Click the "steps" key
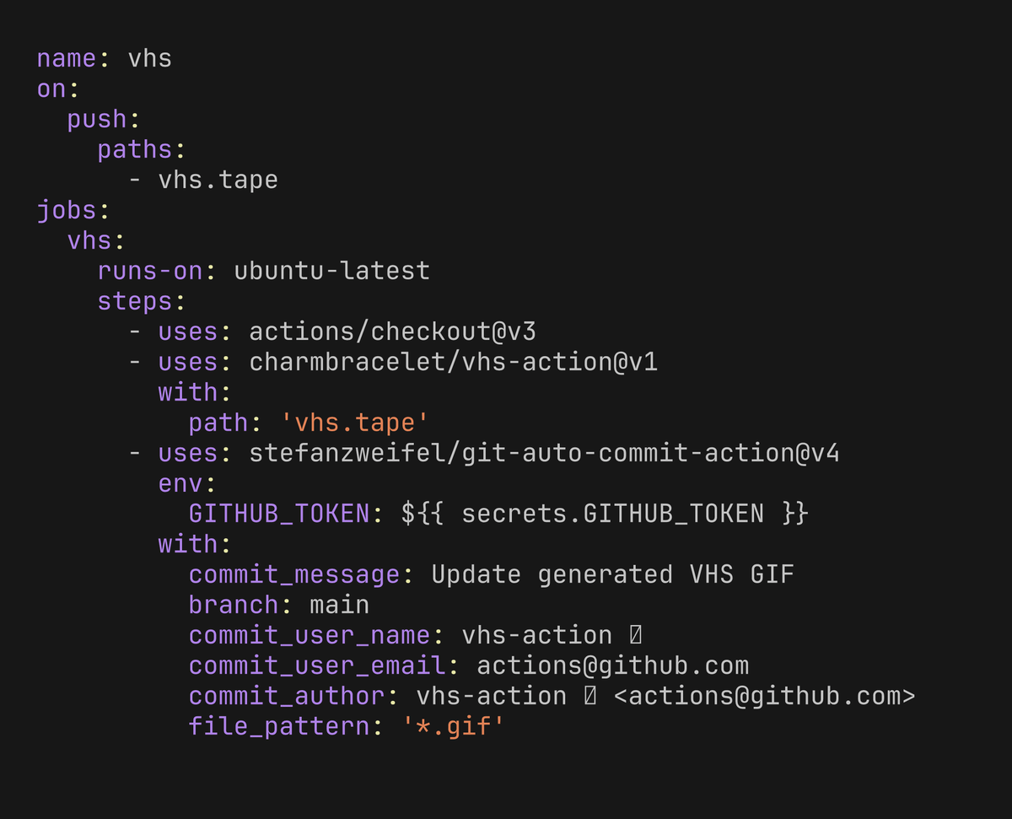The height and width of the screenshot is (819, 1012). (x=135, y=301)
